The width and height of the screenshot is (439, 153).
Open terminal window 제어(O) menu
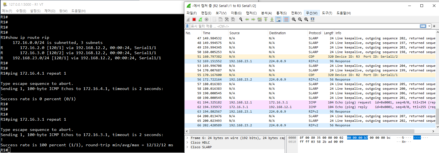(50, 11)
